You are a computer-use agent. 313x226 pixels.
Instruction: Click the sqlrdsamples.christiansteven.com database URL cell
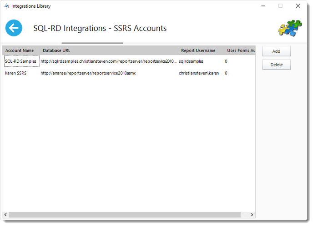coord(109,61)
